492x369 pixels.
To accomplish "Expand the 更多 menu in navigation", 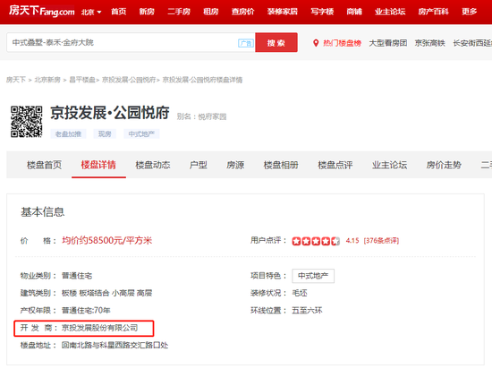I will pos(469,12).
